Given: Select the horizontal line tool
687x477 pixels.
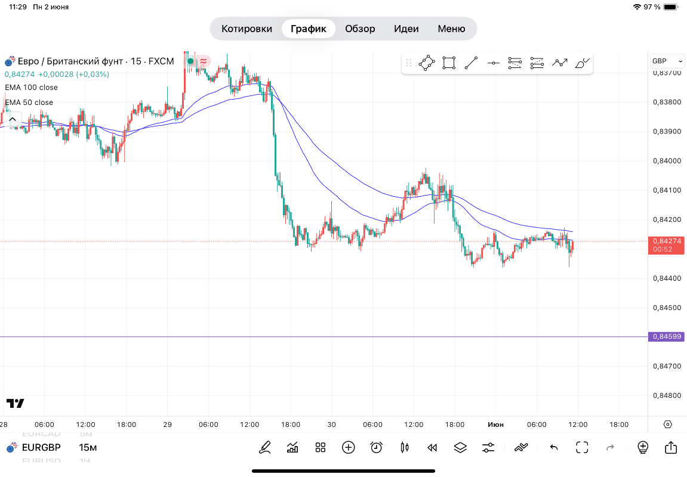Looking at the screenshot, I should [494, 63].
